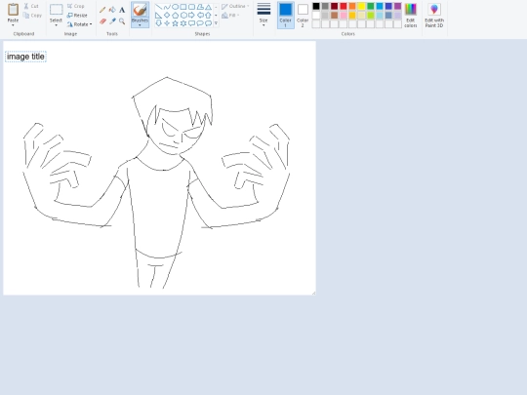Select the Magnifier tool
Viewport: 527px width, 395px height.
pyautogui.click(x=122, y=21)
